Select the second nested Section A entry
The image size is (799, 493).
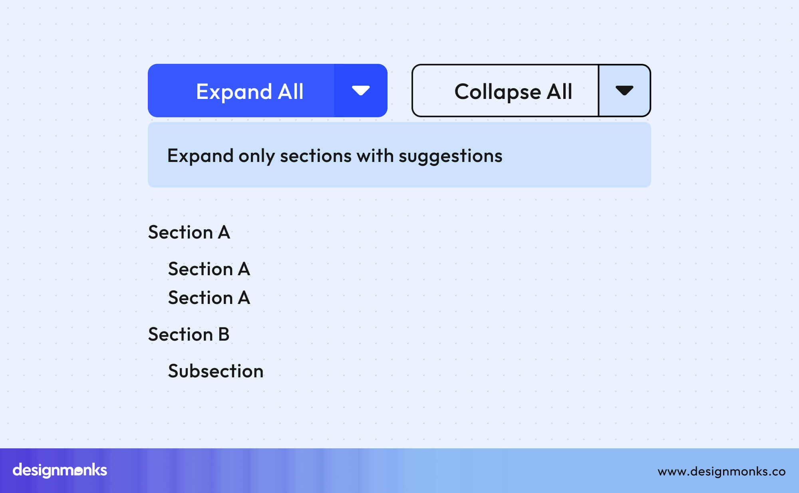pyautogui.click(x=209, y=298)
